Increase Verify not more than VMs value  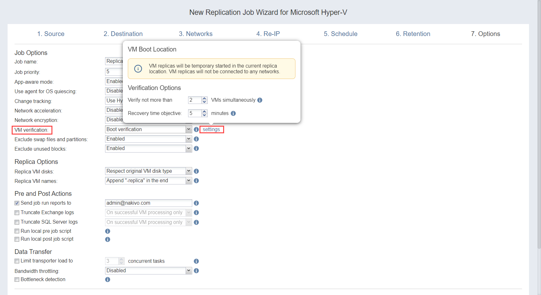coord(205,98)
